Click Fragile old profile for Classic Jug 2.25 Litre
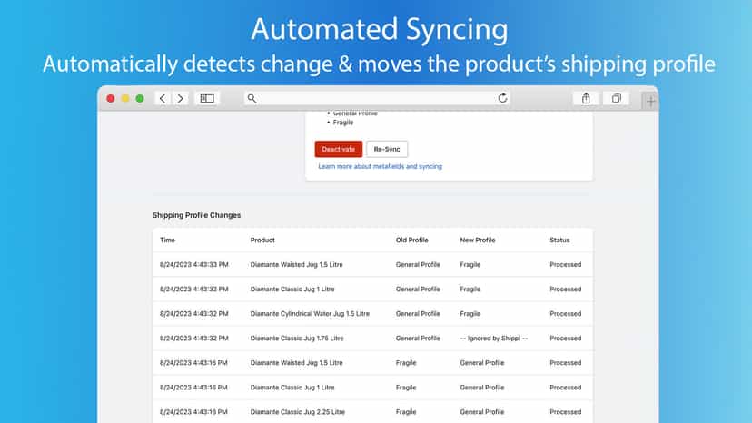The image size is (752, 423). (x=406, y=412)
